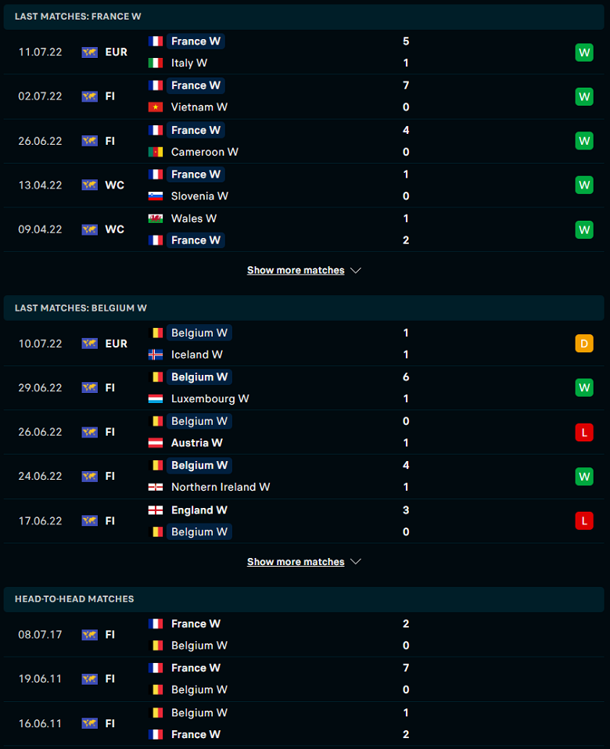Click the Luxembourg flag icon
This screenshot has height=749, width=610.
click(156, 398)
